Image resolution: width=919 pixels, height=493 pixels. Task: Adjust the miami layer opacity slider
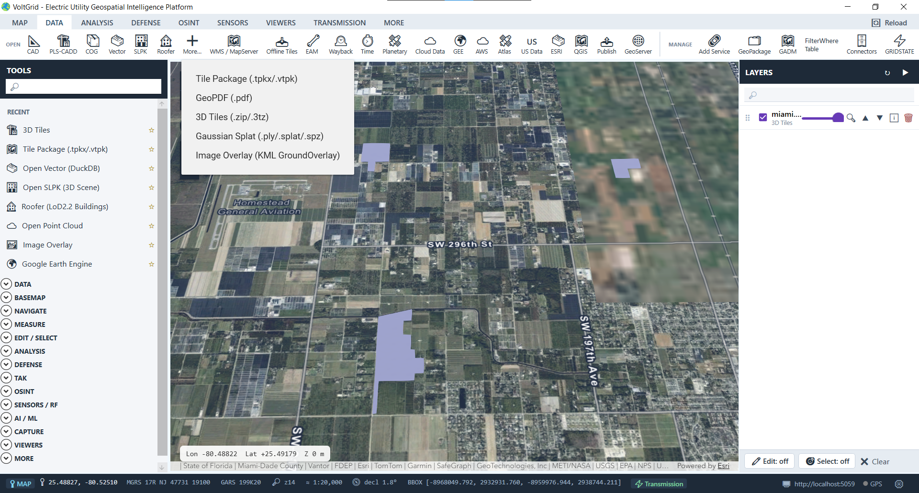822,118
